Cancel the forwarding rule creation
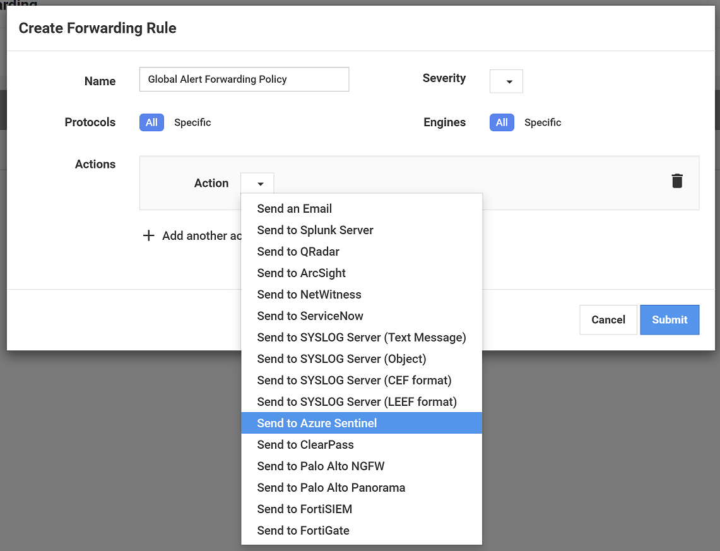 (x=608, y=319)
